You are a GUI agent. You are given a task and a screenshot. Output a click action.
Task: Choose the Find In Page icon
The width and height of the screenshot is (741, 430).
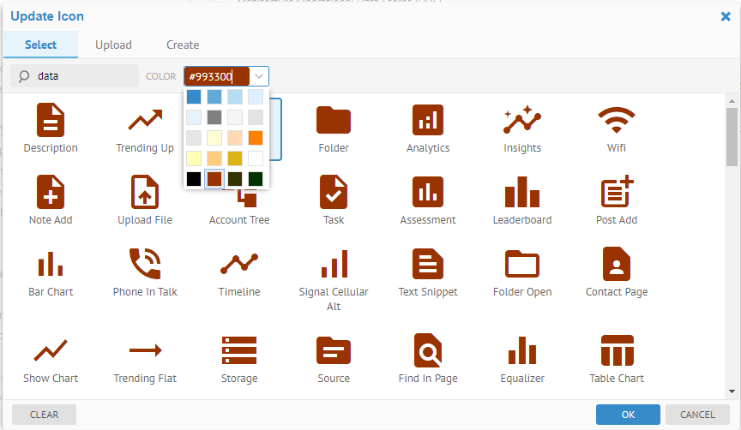point(427,351)
